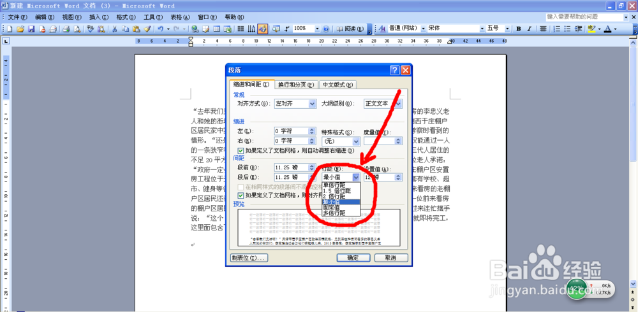Click the help question search box
This screenshot has width=638, height=312.
click(588, 17)
